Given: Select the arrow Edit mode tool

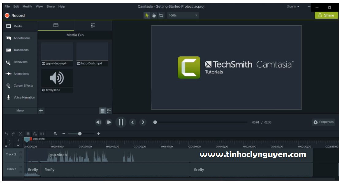Looking at the screenshot, I should [x=147, y=15].
